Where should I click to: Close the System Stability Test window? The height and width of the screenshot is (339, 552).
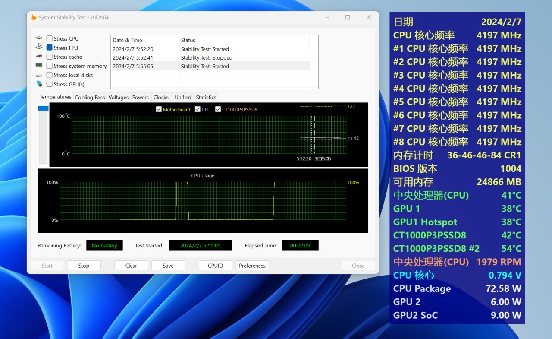(369, 18)
